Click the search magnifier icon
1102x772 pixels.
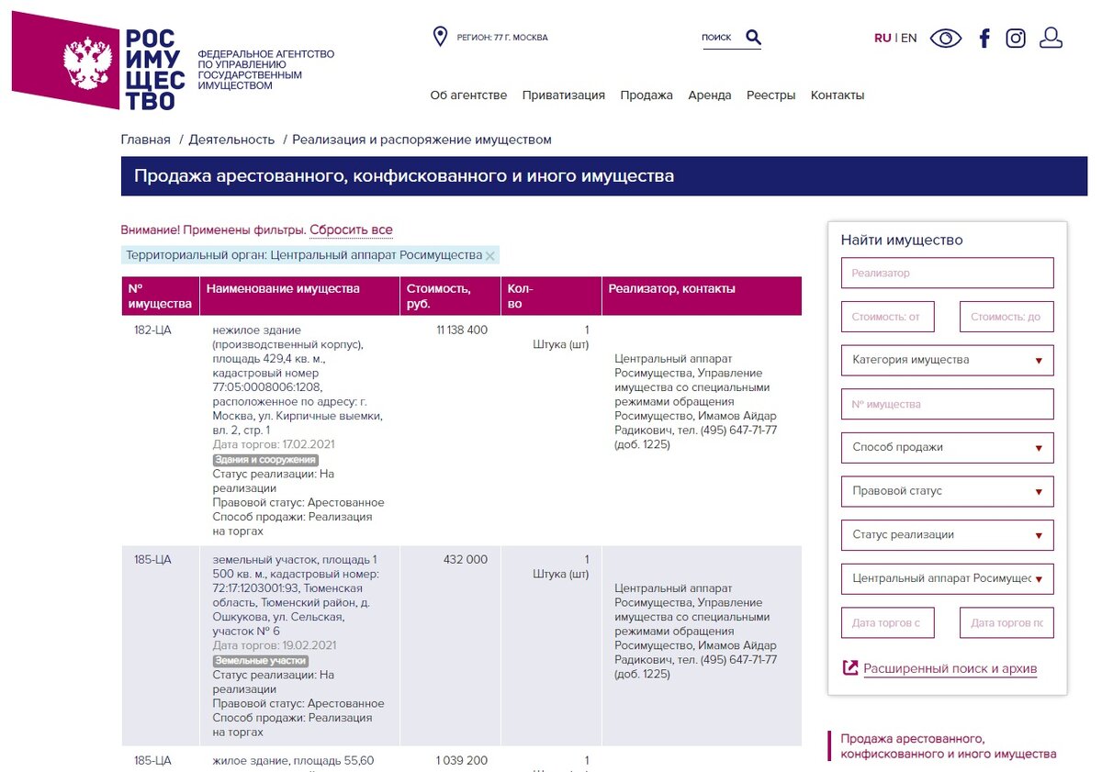753,37
